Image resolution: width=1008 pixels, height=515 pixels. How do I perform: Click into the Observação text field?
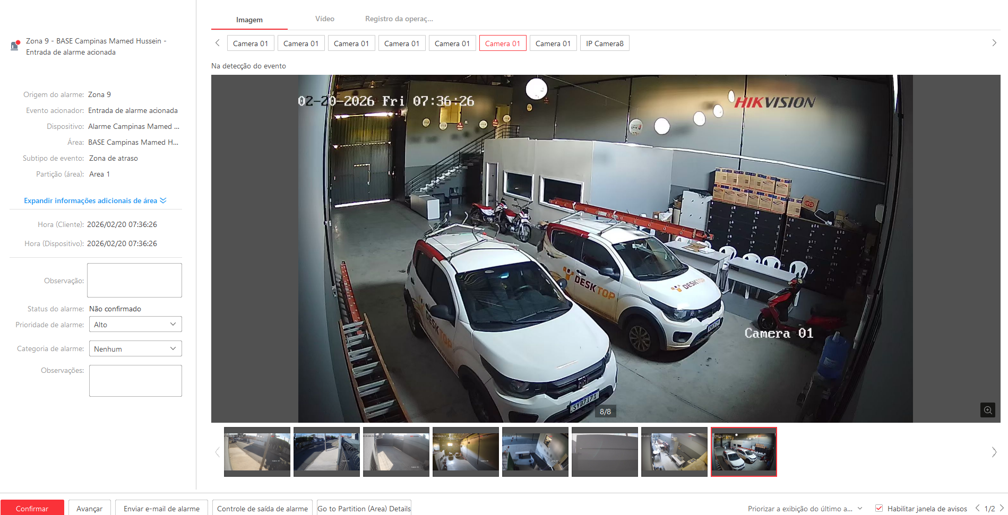(134, 280)
